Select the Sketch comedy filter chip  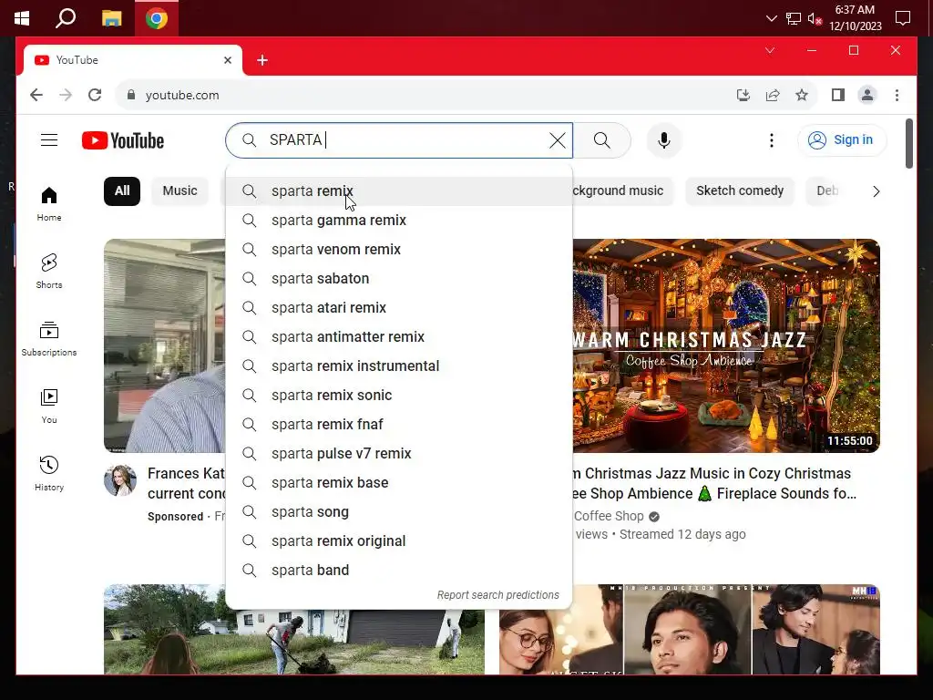pyautogui.click(x=740, y=191)
